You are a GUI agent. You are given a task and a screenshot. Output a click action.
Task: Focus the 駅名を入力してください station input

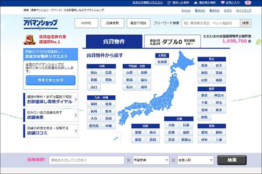tap(86, 160)
